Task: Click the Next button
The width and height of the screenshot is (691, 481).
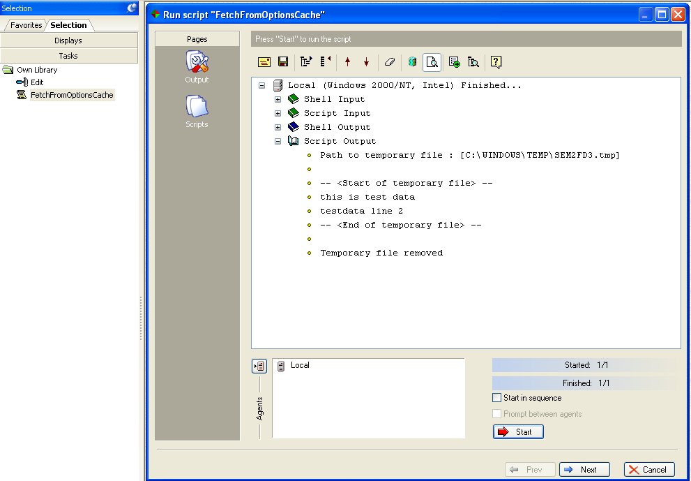Action: coord(584,470)
